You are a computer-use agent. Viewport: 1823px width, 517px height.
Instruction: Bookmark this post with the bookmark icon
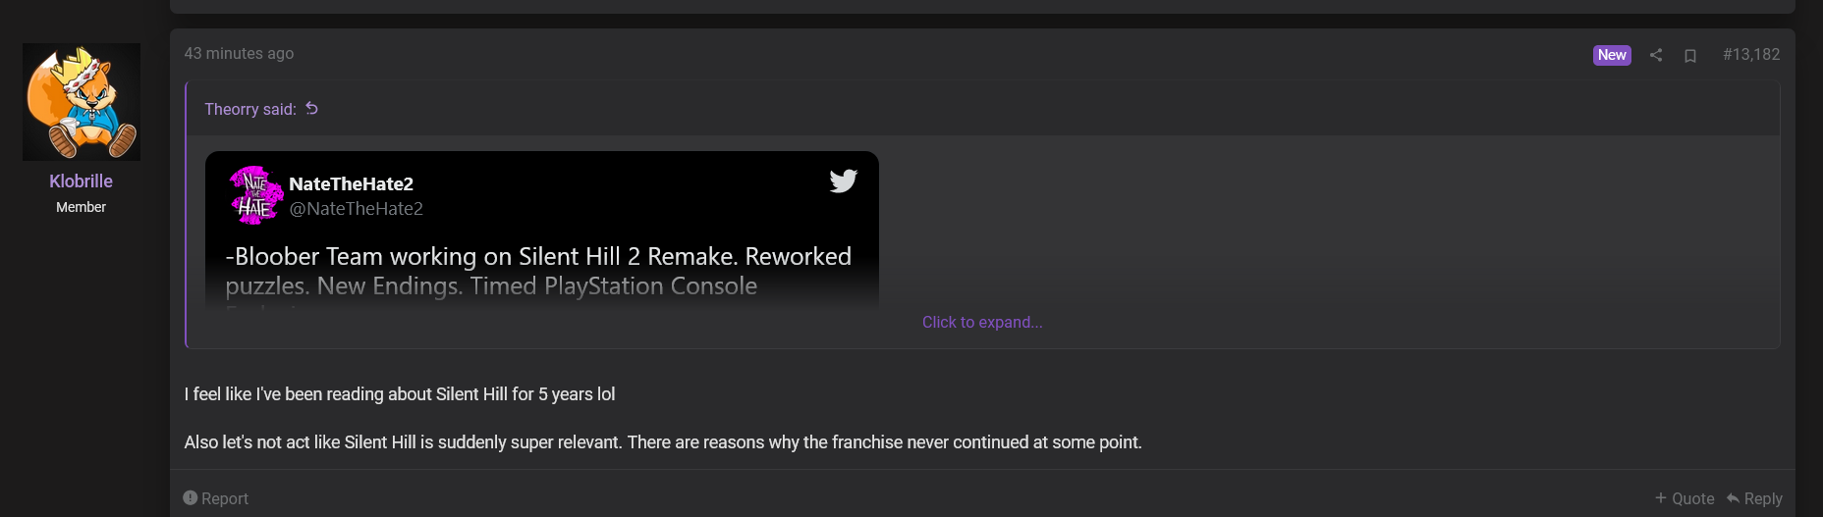[x=1690, y=55]
